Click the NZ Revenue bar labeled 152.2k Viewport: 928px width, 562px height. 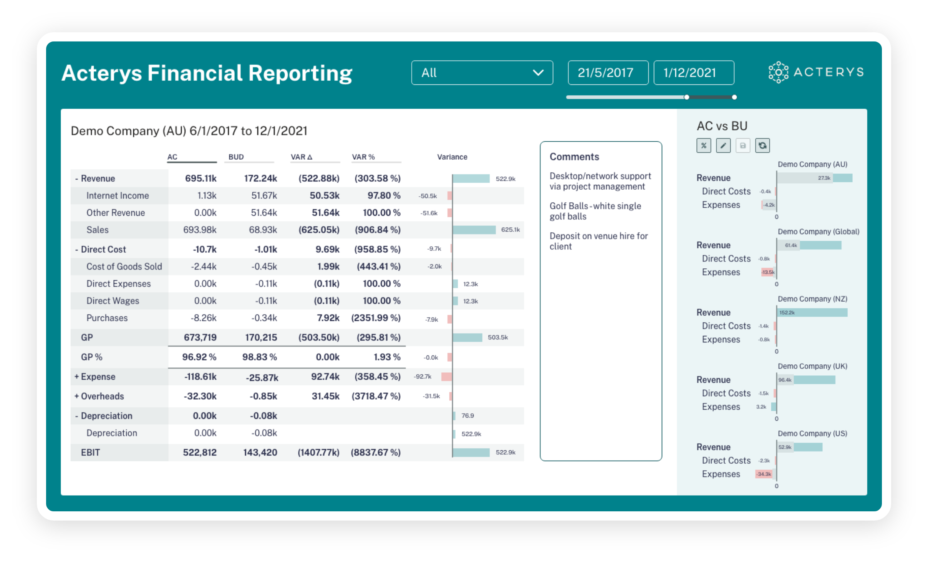tap(812, 312)
